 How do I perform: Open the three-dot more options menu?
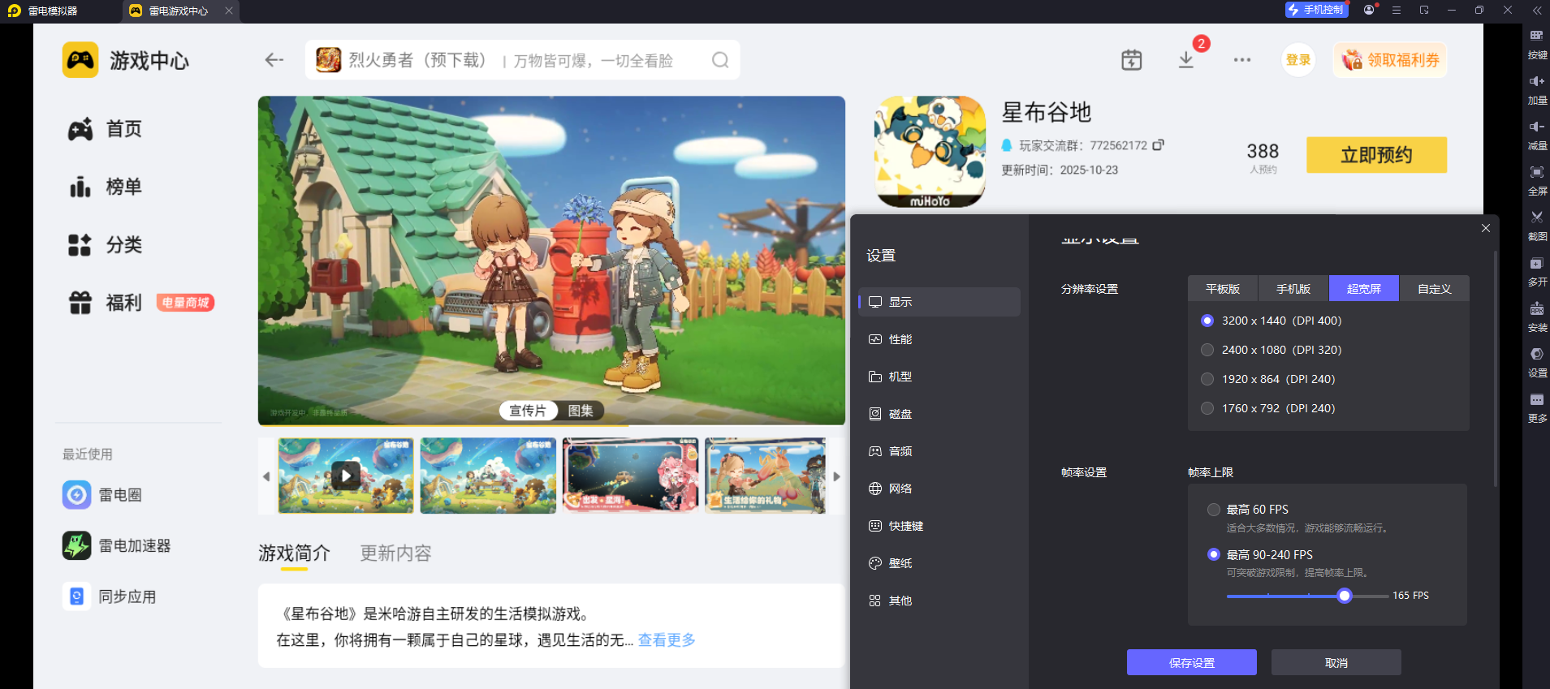[1242, 60]
